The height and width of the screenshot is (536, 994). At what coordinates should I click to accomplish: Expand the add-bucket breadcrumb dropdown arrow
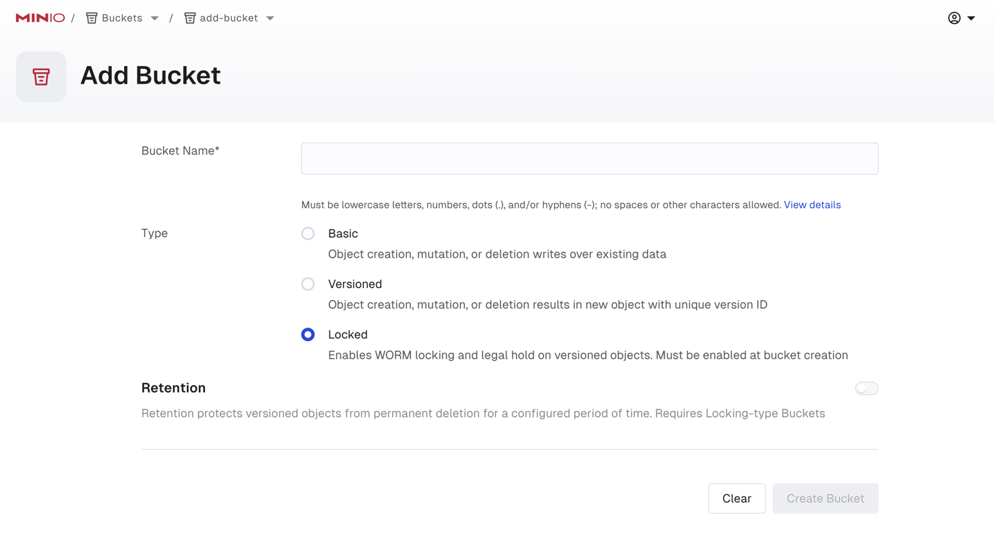[270, 18]
